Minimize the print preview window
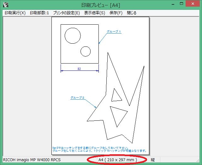Screen dimensions: 202x165 coord(173,4)
